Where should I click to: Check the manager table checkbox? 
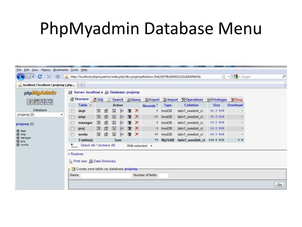[x=73, y=123]
